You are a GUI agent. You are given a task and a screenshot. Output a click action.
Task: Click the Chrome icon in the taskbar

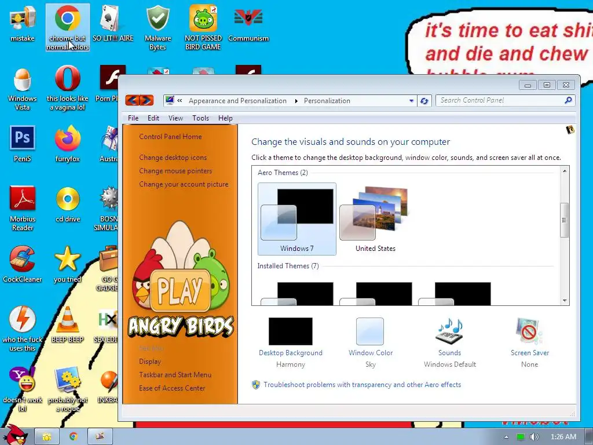coord(74,437)
